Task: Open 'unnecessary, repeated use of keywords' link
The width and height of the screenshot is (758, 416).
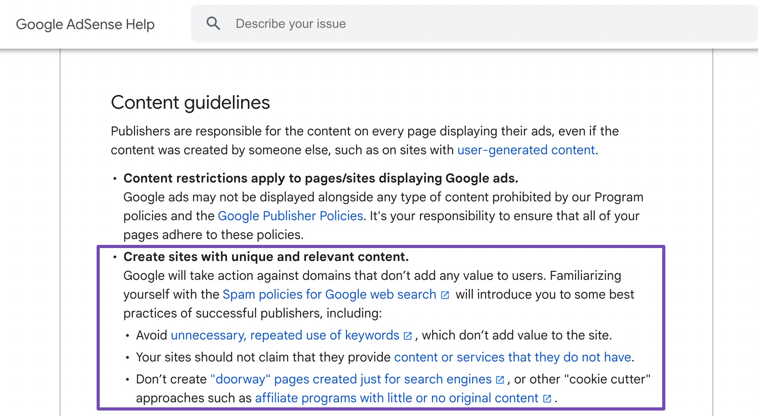Action: pos(285,335)
